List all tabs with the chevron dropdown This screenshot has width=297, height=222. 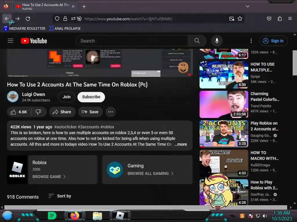click(x=248, y=6)
